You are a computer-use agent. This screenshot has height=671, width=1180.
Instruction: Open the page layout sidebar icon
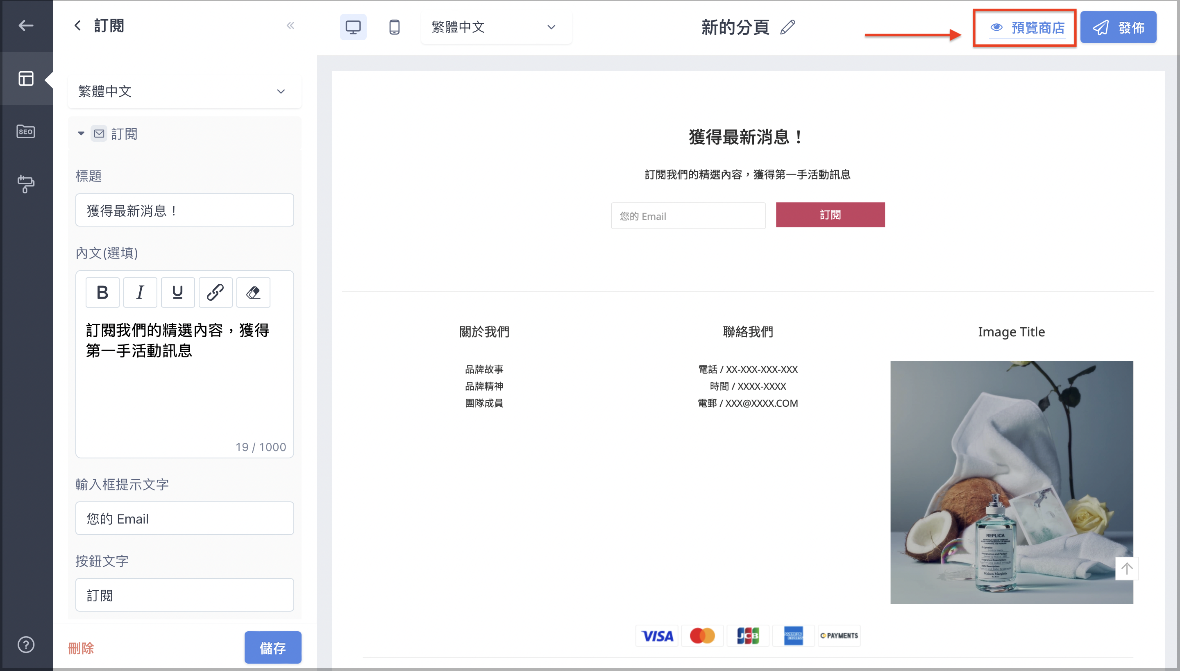pyautogui.click(x=26, y=79)
